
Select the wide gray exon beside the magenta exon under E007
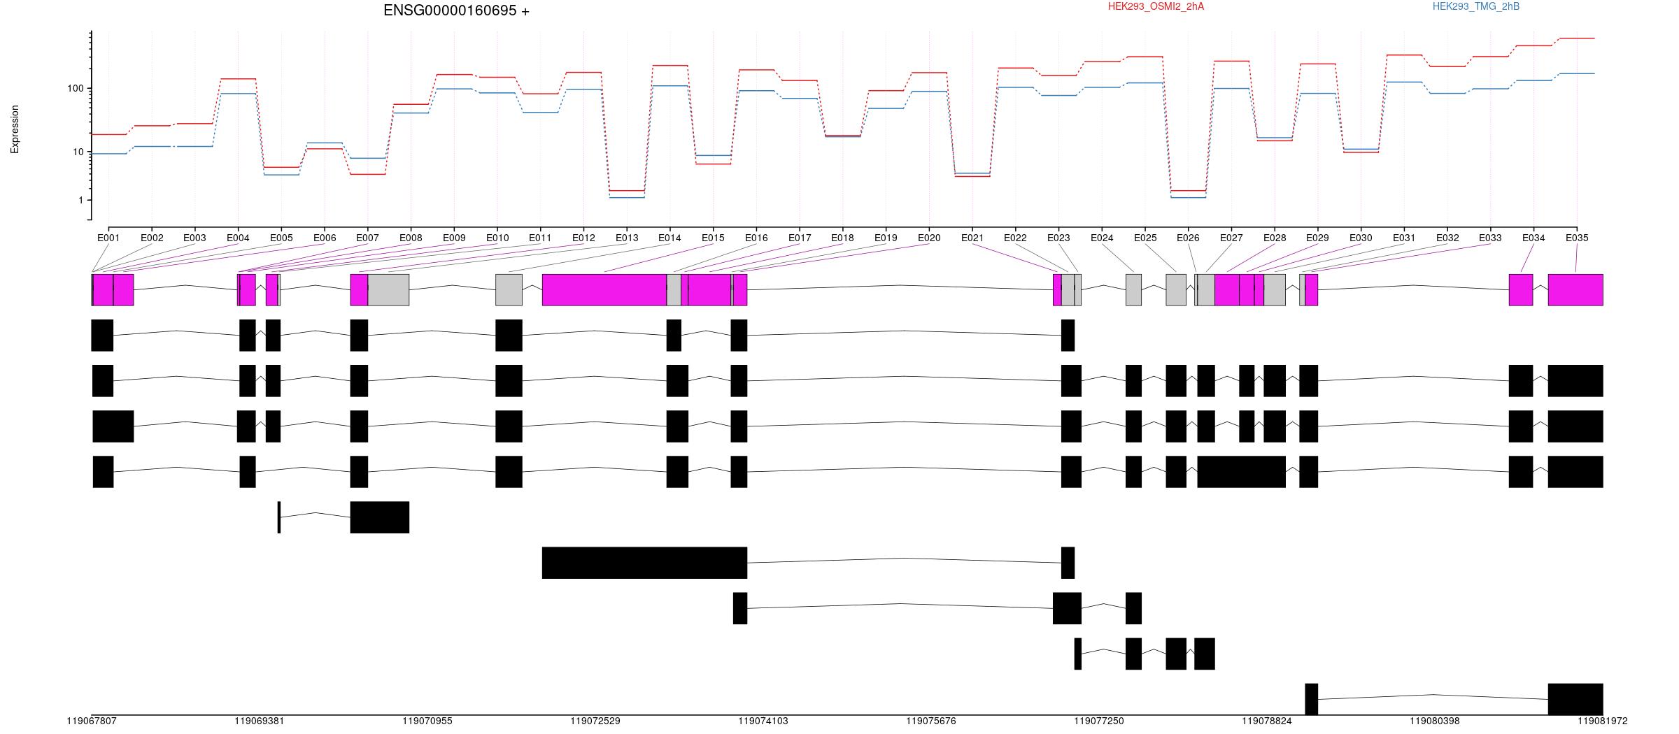coord(388,290)
